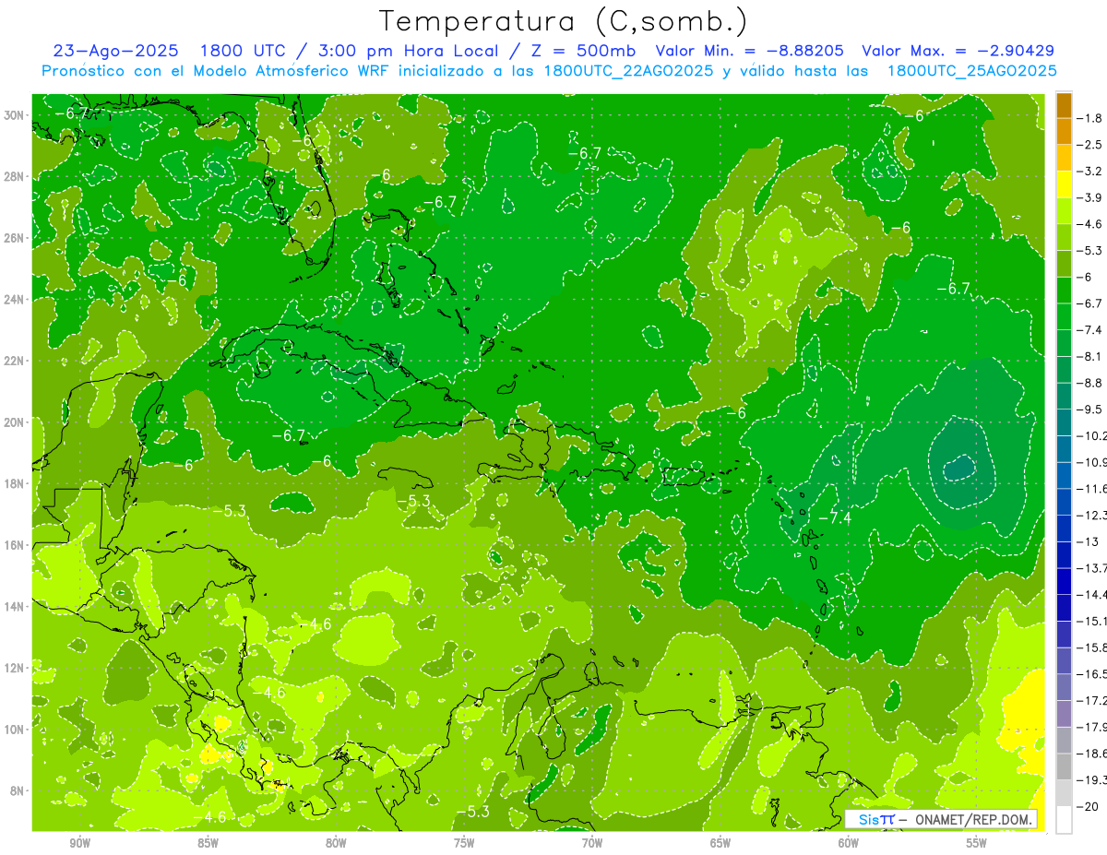Click "1800UTC_22AGO2025" initialization time text
This screenshot has width=1107, height=855.
628,71
